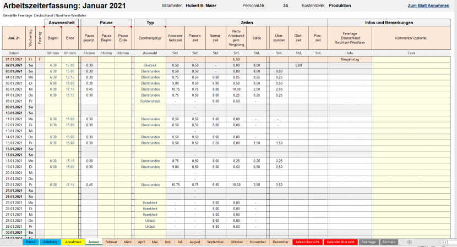Select the Sonderurlaub type cell for 08.01.2021

click(150, 101)
